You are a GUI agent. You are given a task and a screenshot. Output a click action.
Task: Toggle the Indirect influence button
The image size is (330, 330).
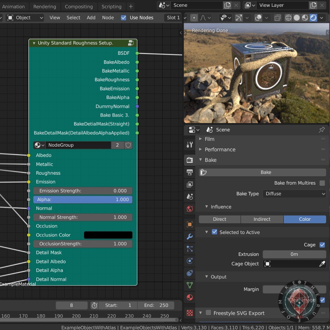tap(262, 219)
